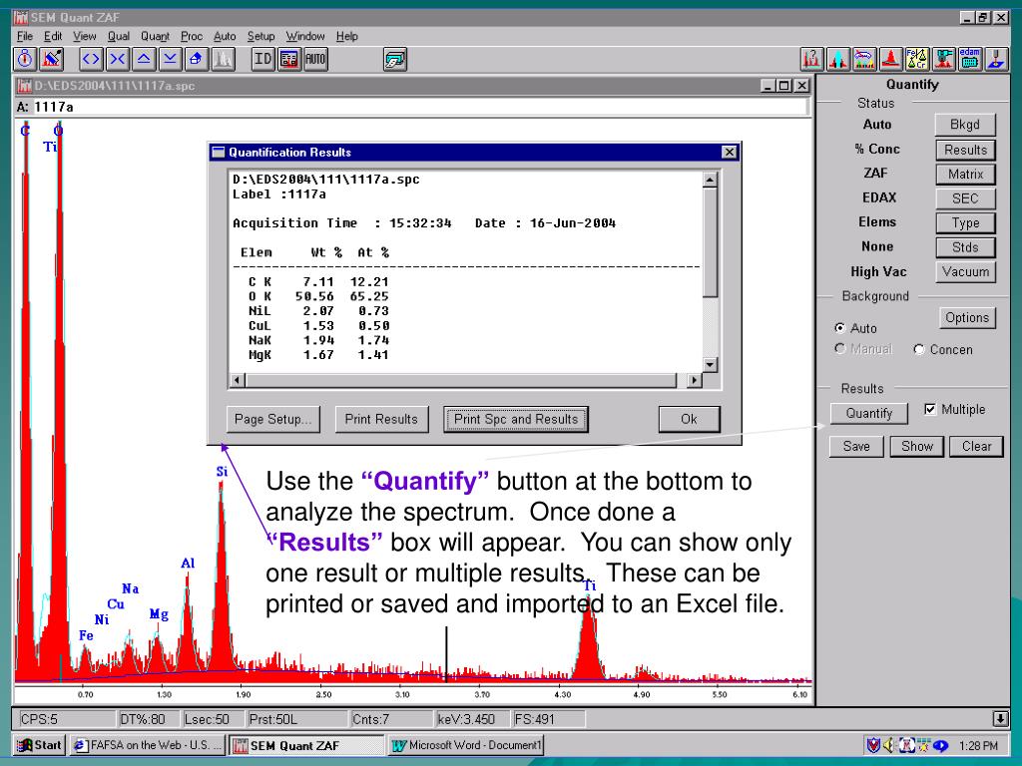Click the printer toolbar icon
This screenshot has width=1022, height=766.
(x=395, y=59)
